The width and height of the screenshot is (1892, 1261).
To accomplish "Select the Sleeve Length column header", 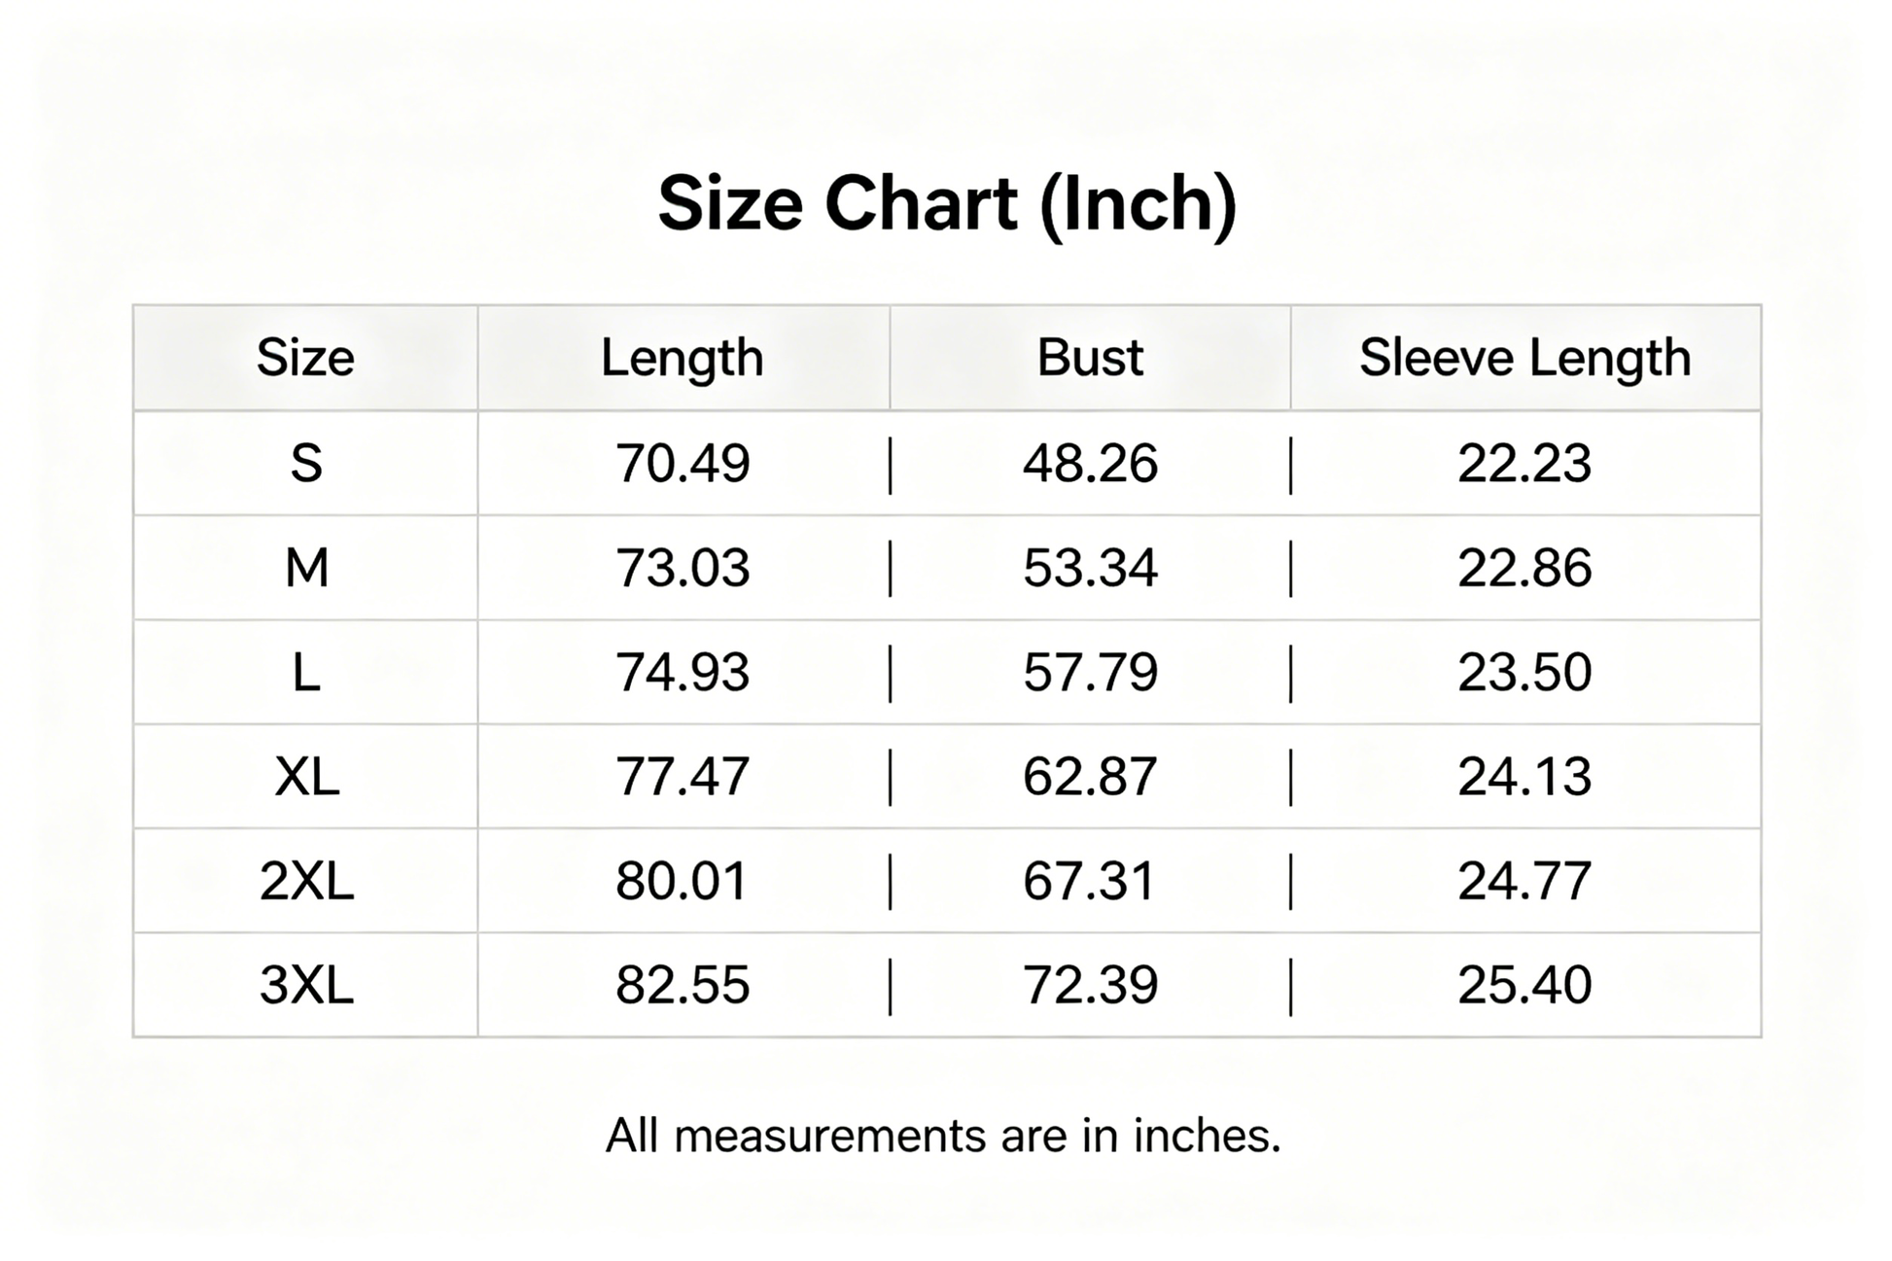I will click(x=1525, y=359).
